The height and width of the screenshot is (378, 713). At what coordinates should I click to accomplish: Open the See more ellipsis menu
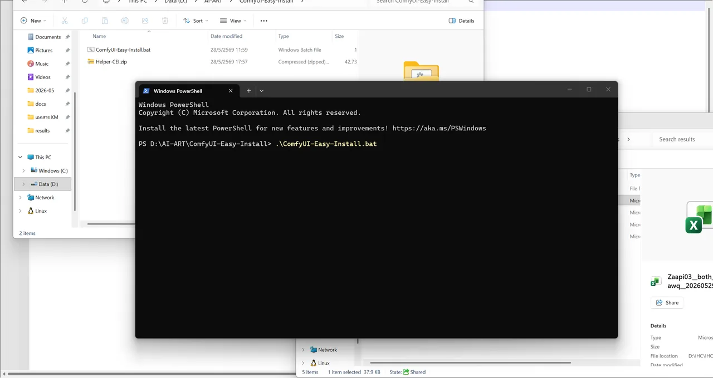264,21
